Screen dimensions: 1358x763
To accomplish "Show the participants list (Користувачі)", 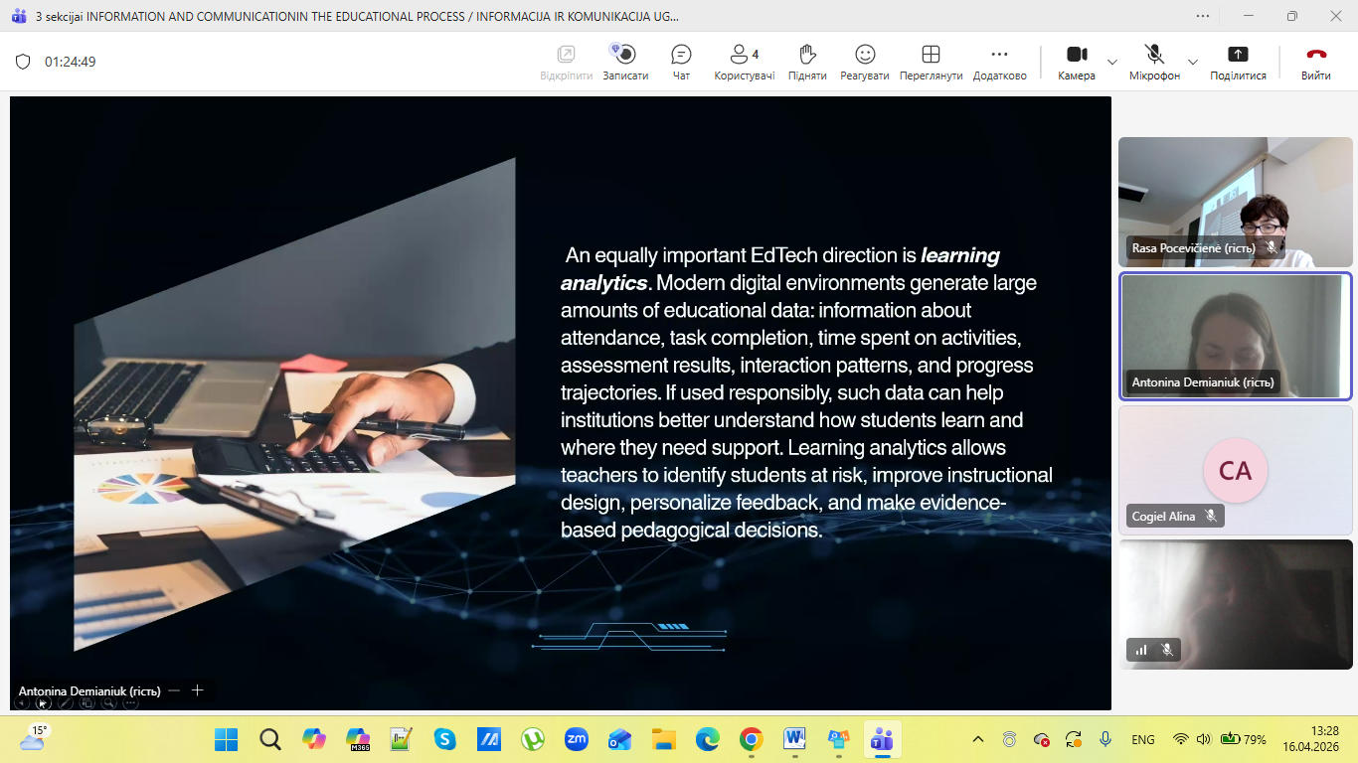I will pos(744,62).
